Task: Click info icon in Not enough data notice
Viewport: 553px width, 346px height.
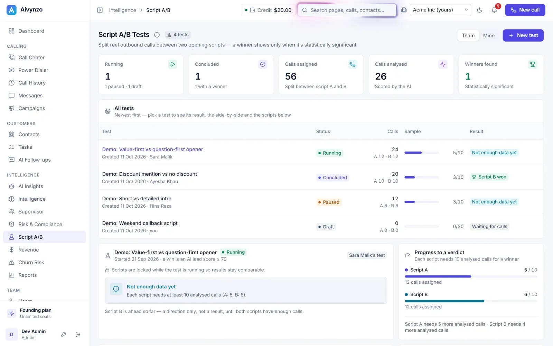Action: point(116,289)
